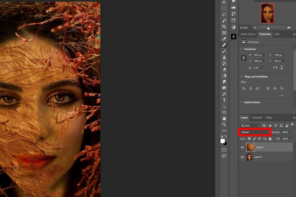Select the Lasso tool
The height and width of the screenshot is (197, 296).
pyautogui.click(x=224, y=14)
